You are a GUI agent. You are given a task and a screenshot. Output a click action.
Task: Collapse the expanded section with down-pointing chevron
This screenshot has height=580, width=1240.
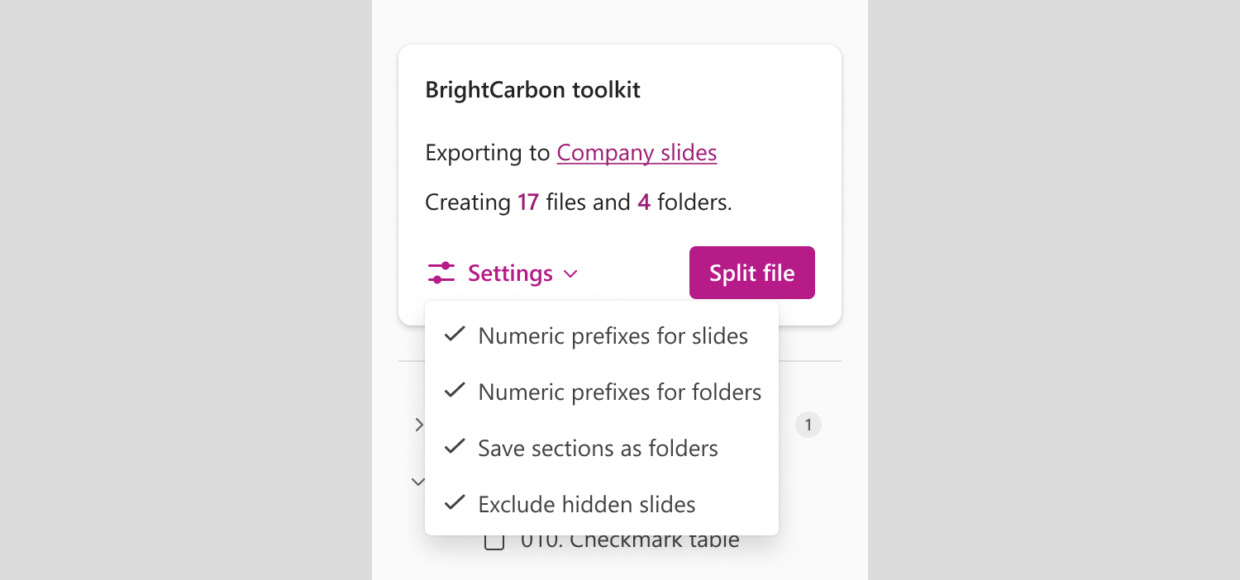(418, 481)
